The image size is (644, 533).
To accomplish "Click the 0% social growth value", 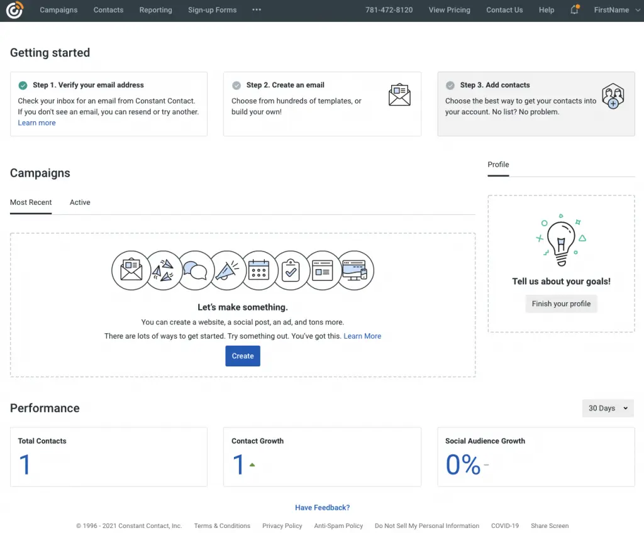I will coord(463,465).
